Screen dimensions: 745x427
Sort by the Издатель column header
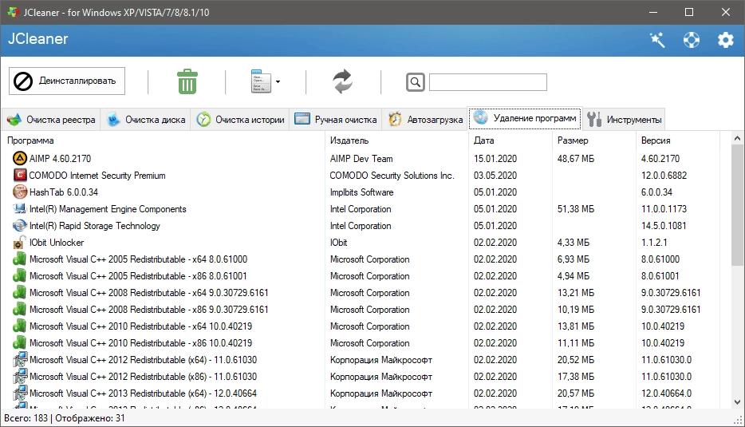coord(349,140)
